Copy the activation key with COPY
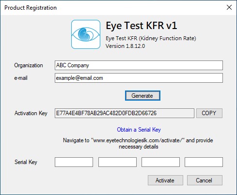 [x=209, y=113]
